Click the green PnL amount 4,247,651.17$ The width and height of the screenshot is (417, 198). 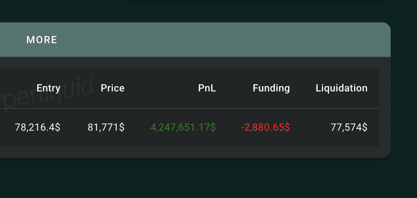[x=183, y=127]
